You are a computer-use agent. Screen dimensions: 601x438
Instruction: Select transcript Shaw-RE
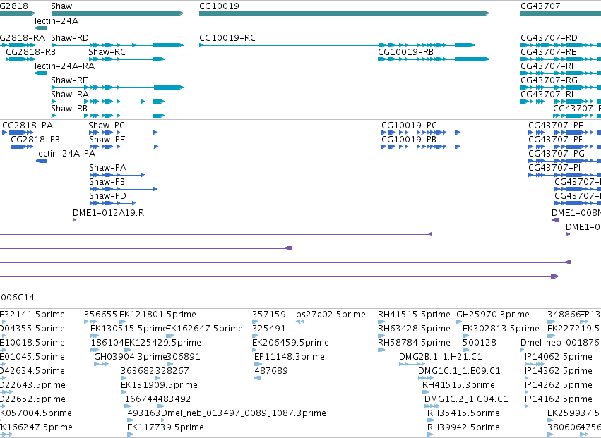click(69, 80)
